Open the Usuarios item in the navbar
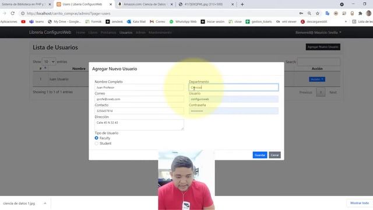Viewport: 373px width, 210px height. point(126,33)
